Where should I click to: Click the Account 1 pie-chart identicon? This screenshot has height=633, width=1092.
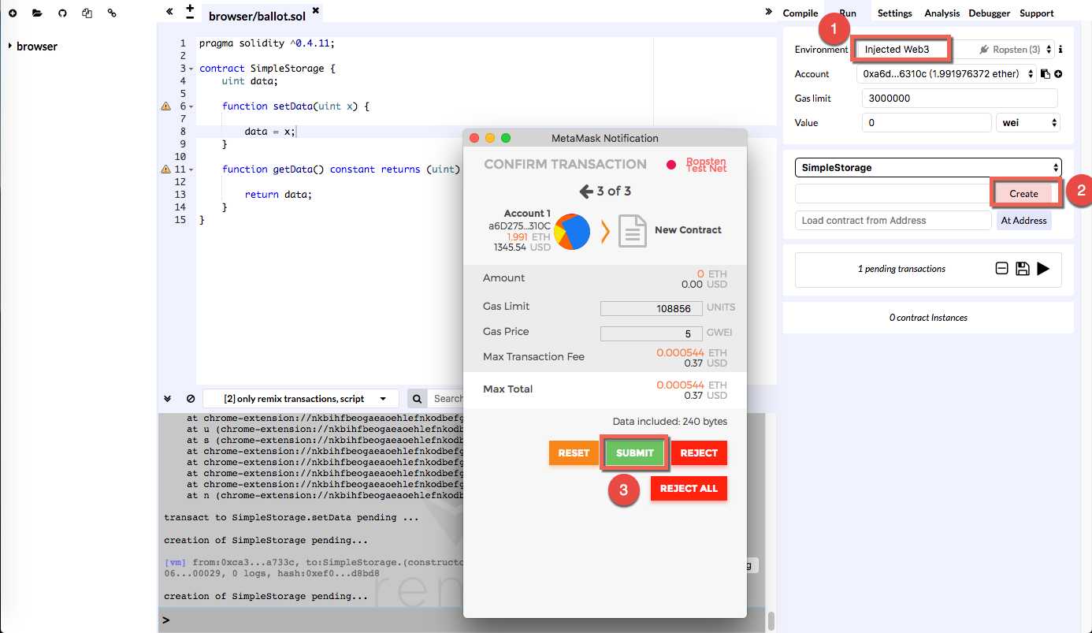(x=573, y=233)
